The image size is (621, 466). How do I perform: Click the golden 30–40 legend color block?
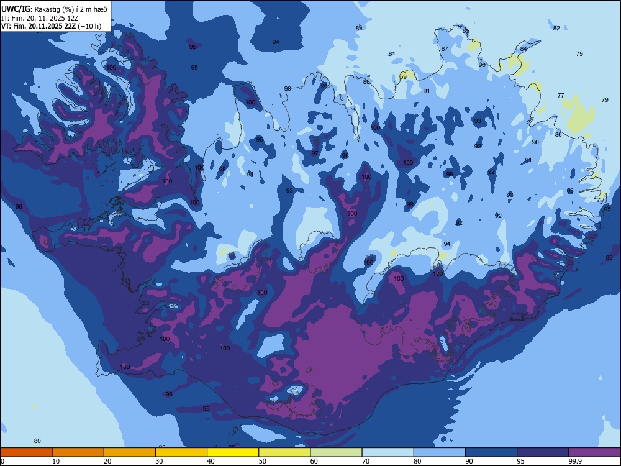point(181,452)
